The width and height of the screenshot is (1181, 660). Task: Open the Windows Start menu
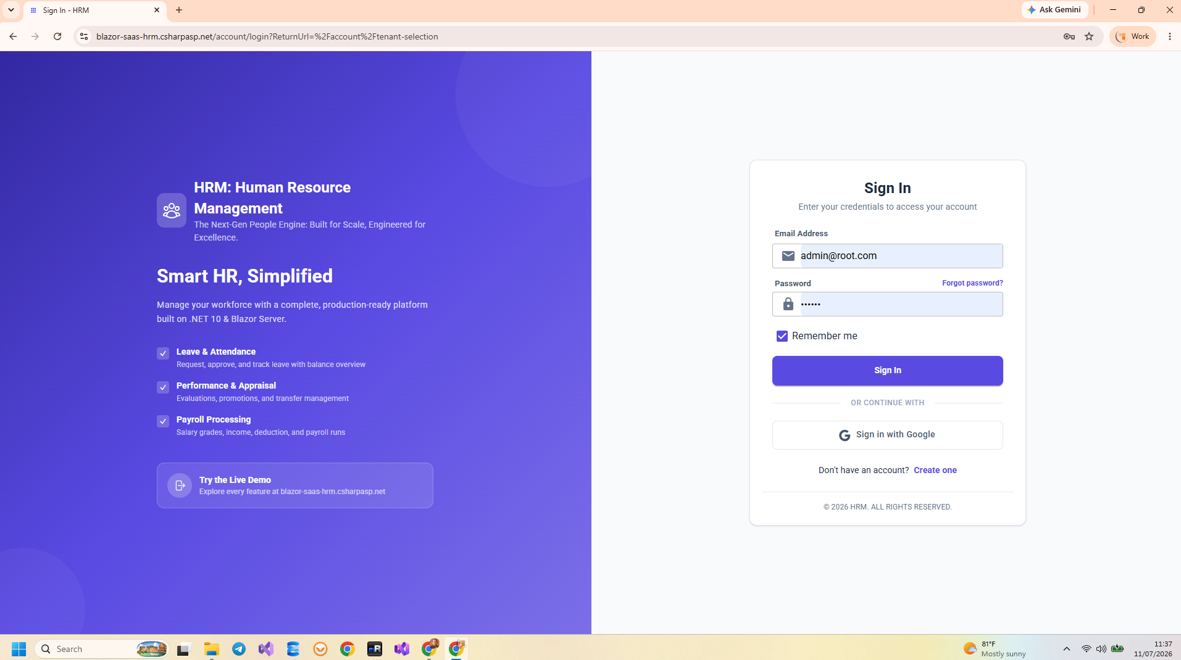click(19, 649)
